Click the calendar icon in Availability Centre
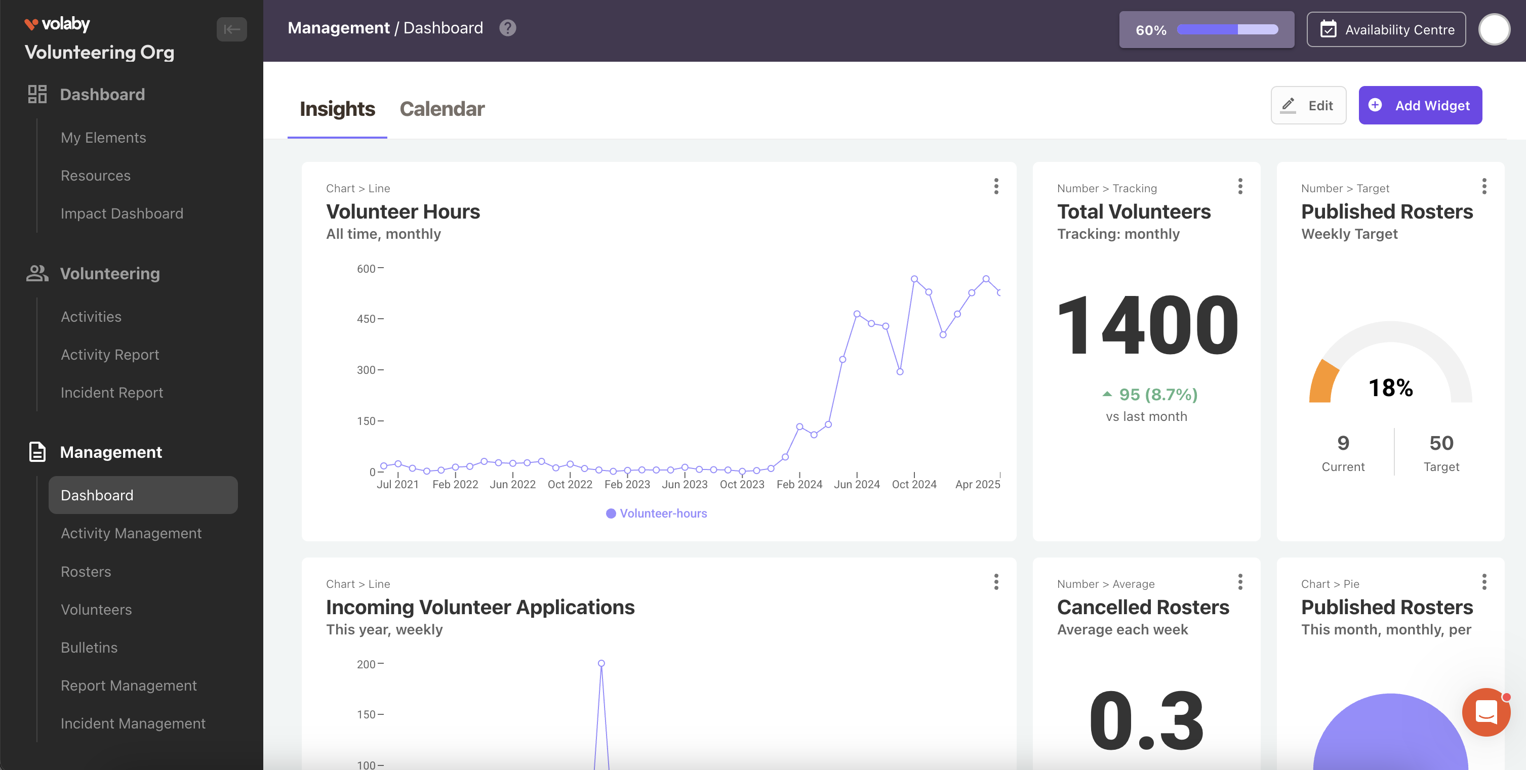1526x770 pixels. point(1328,29)
